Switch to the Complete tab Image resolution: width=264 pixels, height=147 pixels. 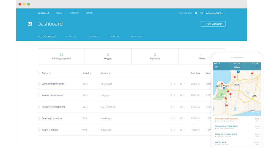tap(93, 37)
